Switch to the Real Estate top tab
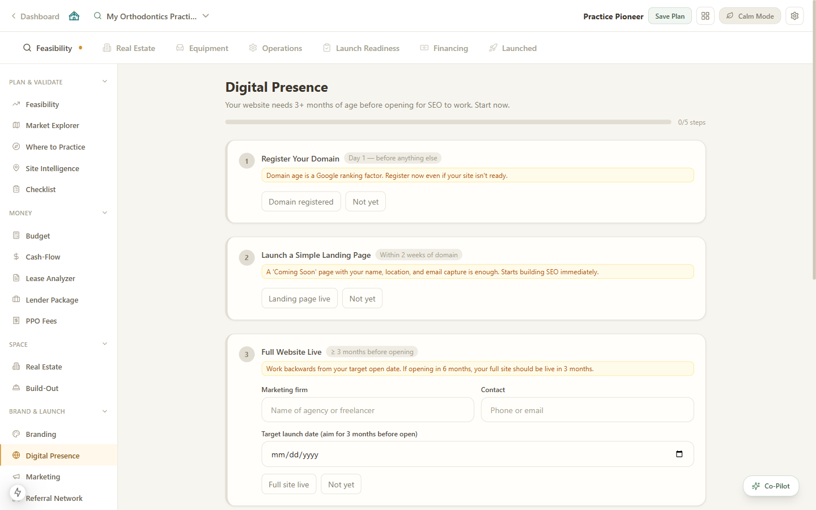The height and width of the screenshot is (510, 816). coord(129,48)
